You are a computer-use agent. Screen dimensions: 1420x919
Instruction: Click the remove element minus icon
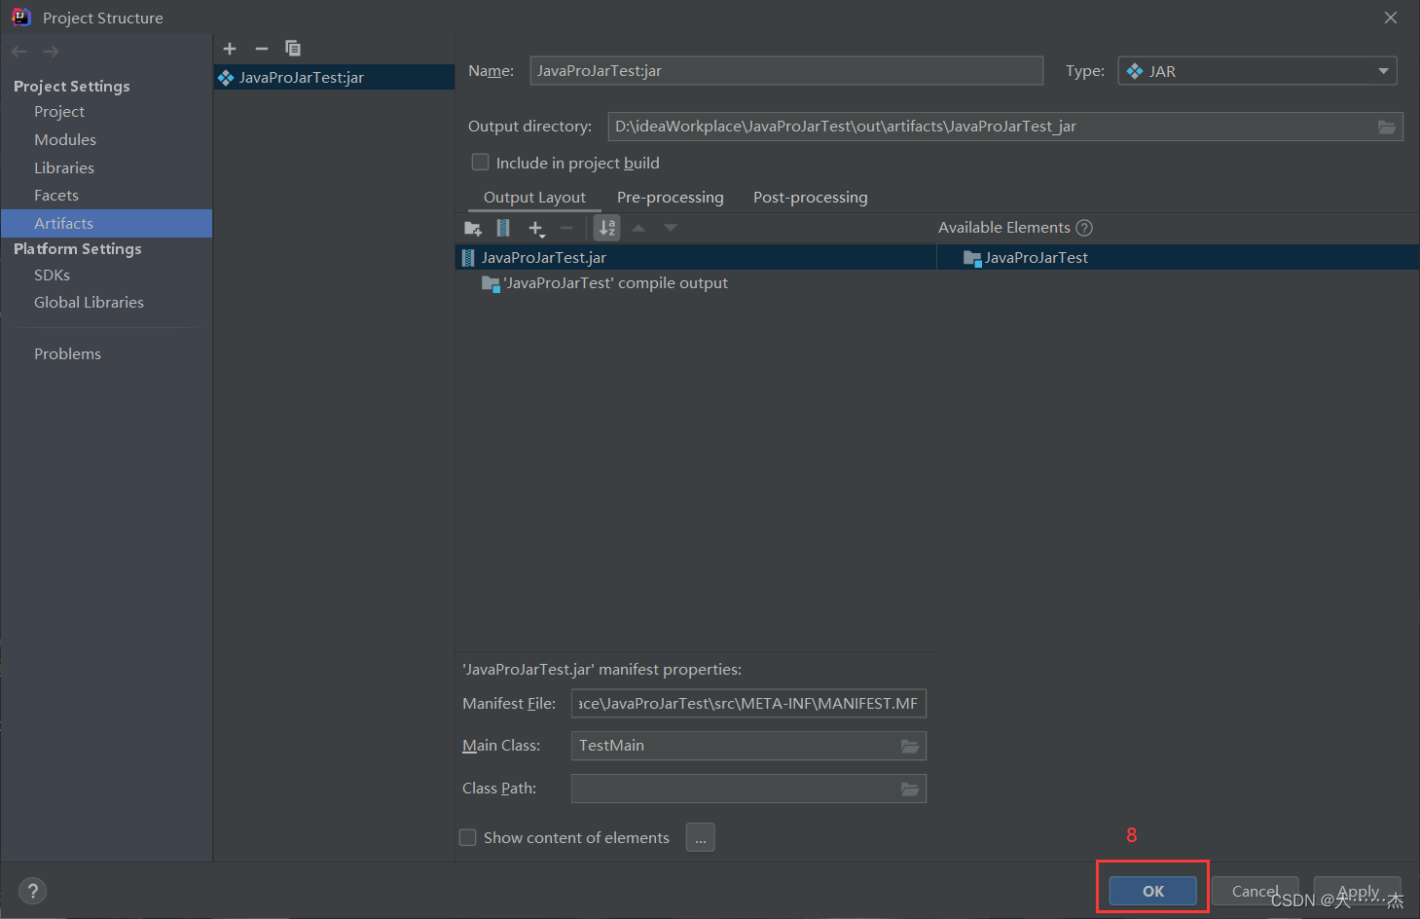566,228
